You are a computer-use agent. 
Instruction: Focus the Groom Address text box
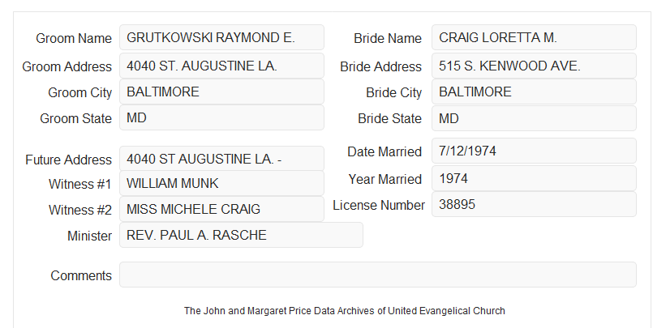pos(221,66)
